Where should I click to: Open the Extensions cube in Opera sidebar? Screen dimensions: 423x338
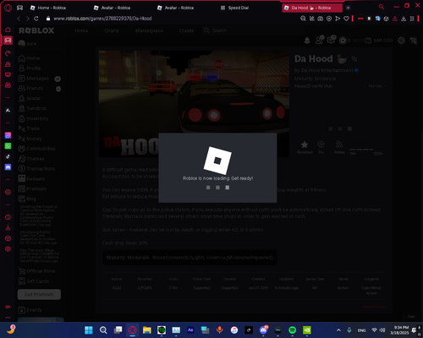(8, 238)
